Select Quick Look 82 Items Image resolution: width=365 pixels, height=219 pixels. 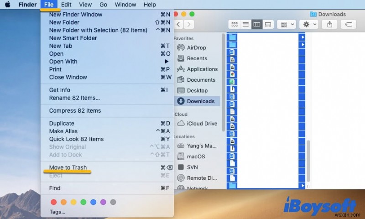click(107, 139)
